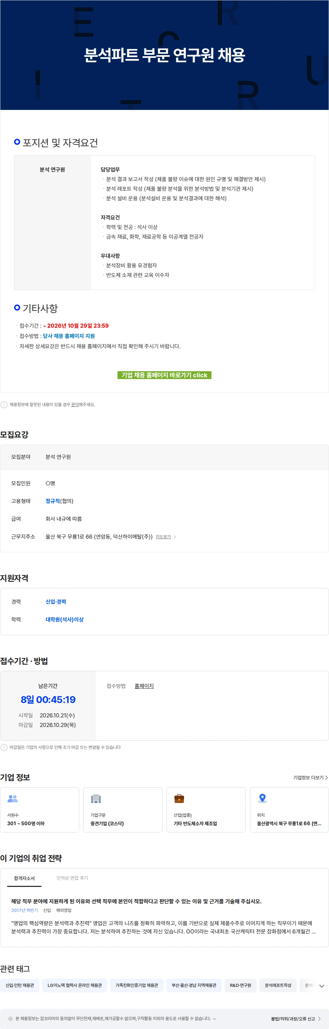Click the 문의 link in notice

pos(75,405)
